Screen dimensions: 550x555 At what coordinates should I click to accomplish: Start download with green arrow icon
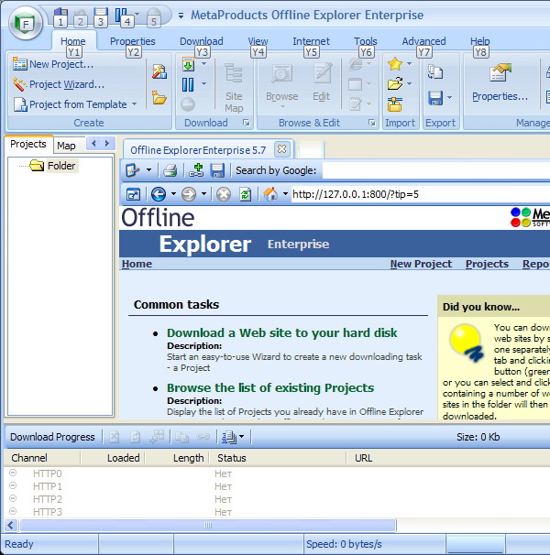[189, 64]
